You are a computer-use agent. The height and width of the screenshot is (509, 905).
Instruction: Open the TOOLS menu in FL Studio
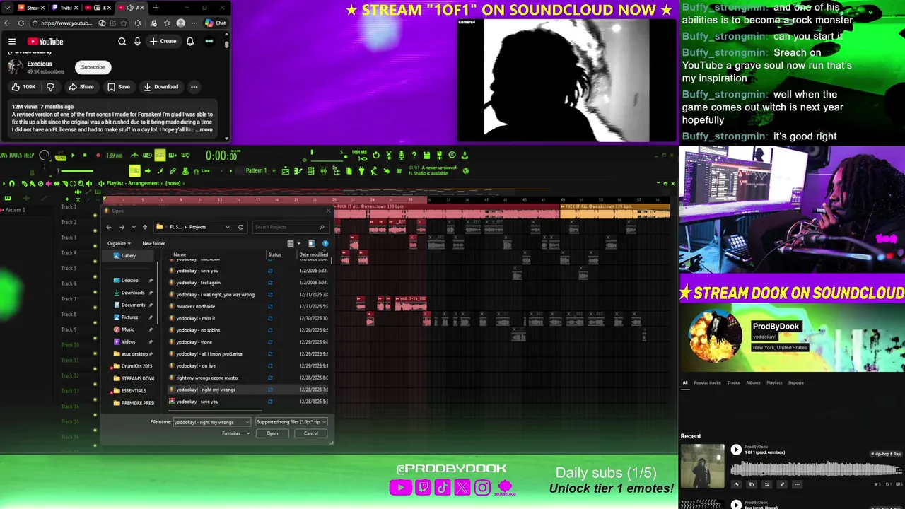[15, 155]
